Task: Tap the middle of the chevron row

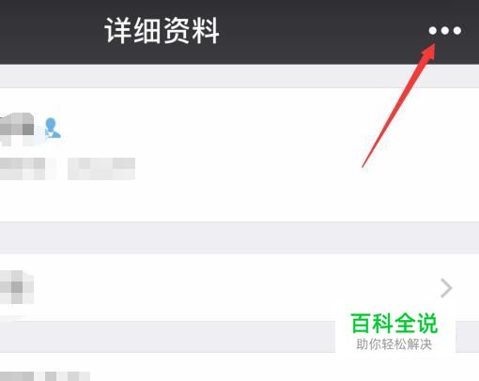Action: [239, 287]
